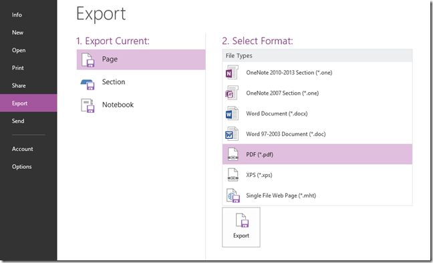Select 'OneNote 2007 Section (*.one)' format text
The image size is (433, 263).
coord(283,93)
